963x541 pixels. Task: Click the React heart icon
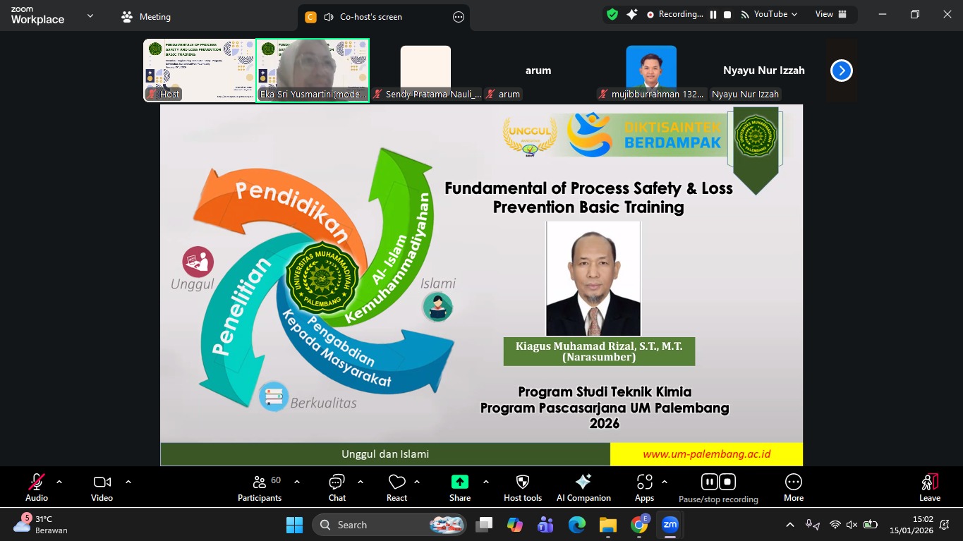(396, 487)
